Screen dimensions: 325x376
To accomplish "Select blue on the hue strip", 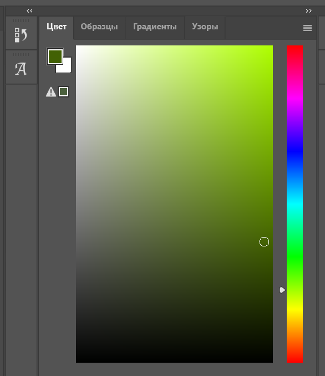I will coord(294,151).
